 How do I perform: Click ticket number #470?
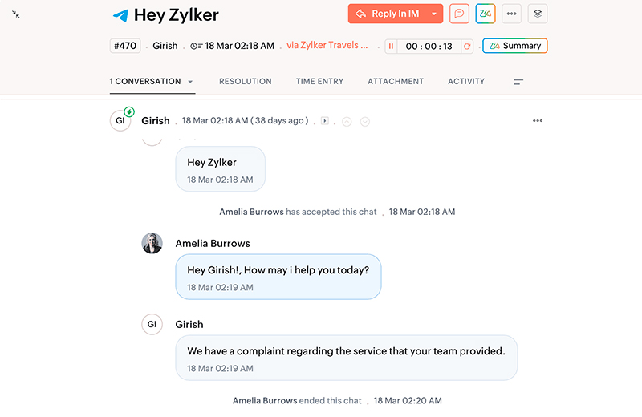(x=125, y=46)
